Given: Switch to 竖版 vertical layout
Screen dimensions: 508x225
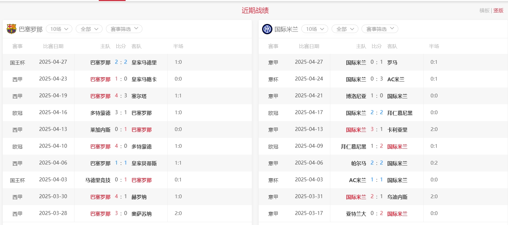Looking at the screenshot, I should point(498,11).
